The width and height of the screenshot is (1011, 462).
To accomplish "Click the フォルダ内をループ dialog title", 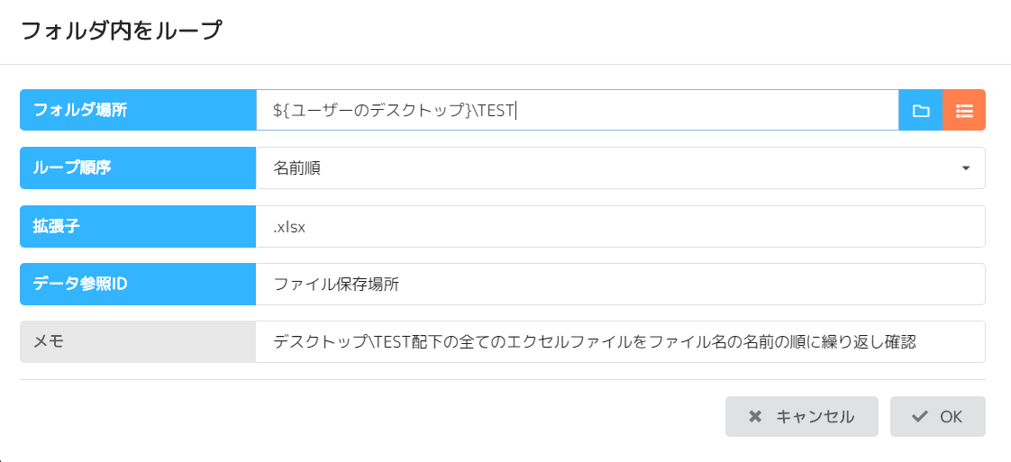I will pyautogui.click(x=121, y=32).
